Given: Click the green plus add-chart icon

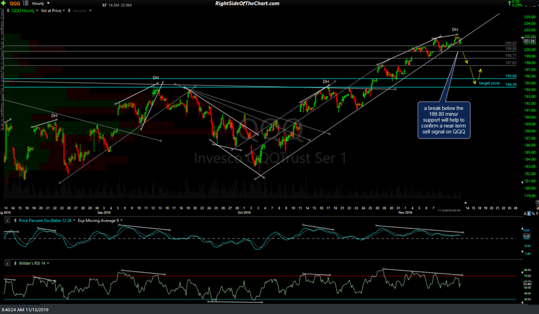Looking at the screenshot, I should click(3, 3).
